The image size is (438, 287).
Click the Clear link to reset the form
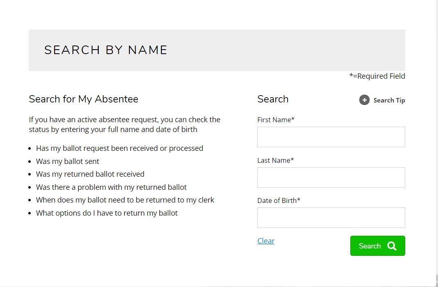[266, 241]
